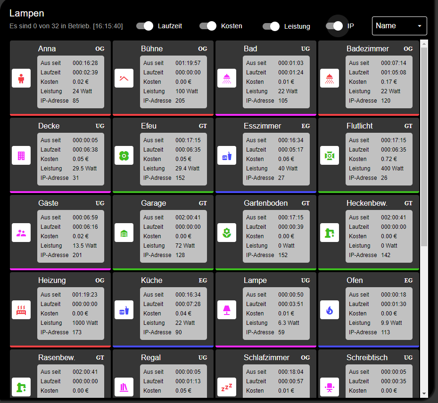This screenshot has height=403, width=438.
Task: Click the Anna lamp person icon
Action: coord(21,78)
